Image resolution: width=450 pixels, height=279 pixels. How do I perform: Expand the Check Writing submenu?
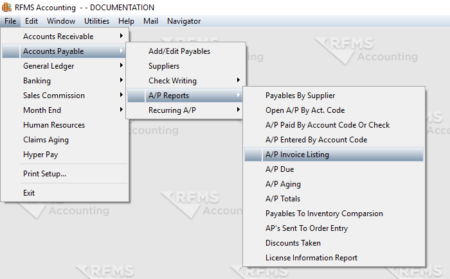click(x=186, y=81)
